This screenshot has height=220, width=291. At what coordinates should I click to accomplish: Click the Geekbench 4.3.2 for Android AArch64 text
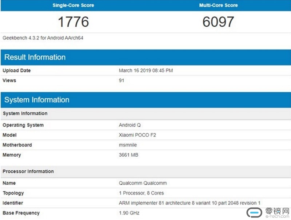[x=43, y=38]
